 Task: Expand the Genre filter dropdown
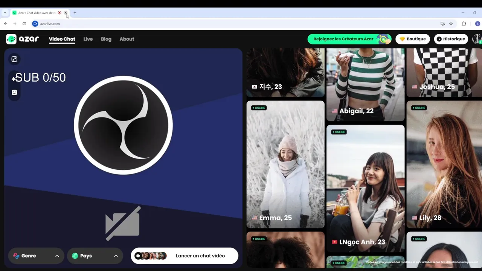(x=36, y=256)
